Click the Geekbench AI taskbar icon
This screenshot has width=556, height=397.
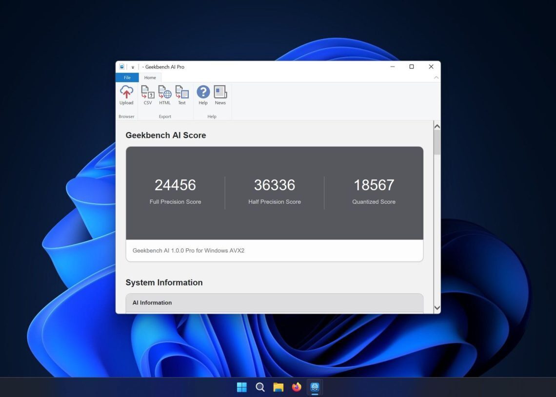point(315,387)
